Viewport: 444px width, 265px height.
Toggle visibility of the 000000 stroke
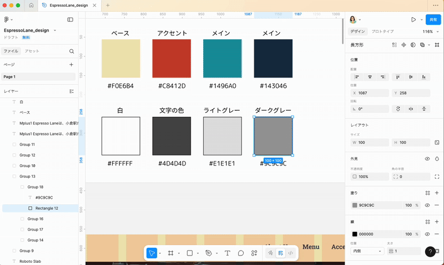click(x=427, y=234)
